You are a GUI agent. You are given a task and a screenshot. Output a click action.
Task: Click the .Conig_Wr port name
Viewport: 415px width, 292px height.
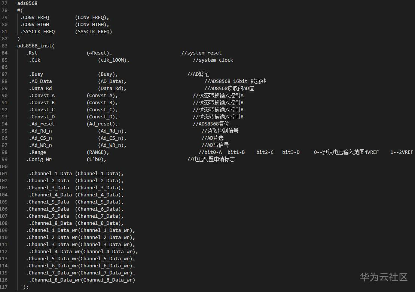pyautogui.click(x=39, y=159)
